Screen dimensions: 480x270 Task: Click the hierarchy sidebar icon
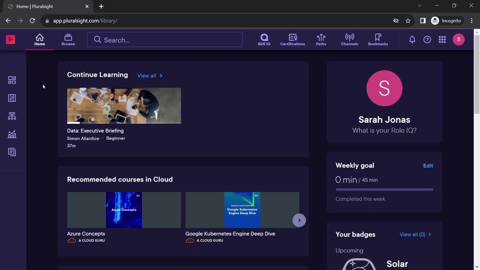12,116
